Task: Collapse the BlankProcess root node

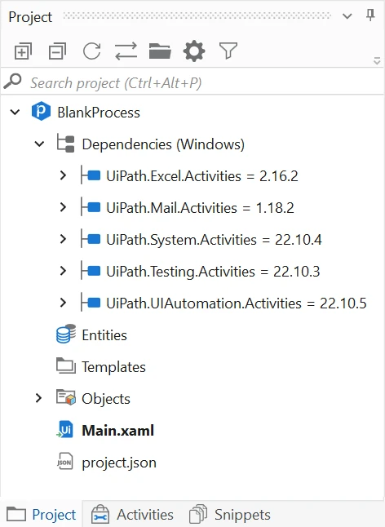Action: click(x=15, y=113)
